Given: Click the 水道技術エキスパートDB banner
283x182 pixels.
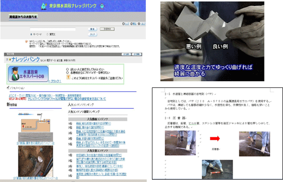Looking at the screenshot, I should tap(28, 74).
